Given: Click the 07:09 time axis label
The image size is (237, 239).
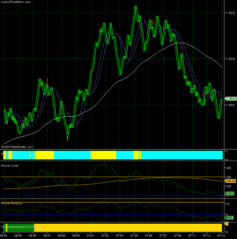Looking at the screenshot, I should [x=177, y=236].
